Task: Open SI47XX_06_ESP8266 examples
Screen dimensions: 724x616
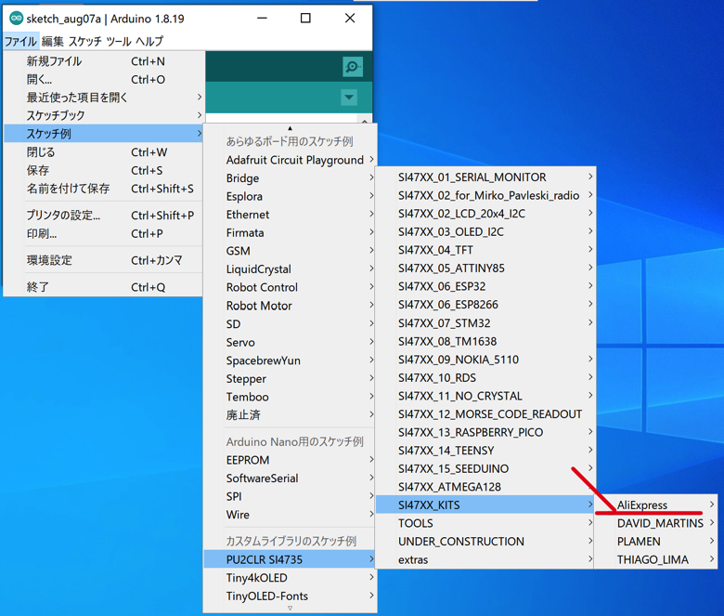Action: pyautogui.click(x=485, y=305)
